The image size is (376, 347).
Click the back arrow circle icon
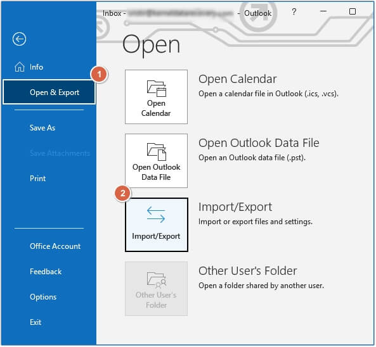click(20, 39)
